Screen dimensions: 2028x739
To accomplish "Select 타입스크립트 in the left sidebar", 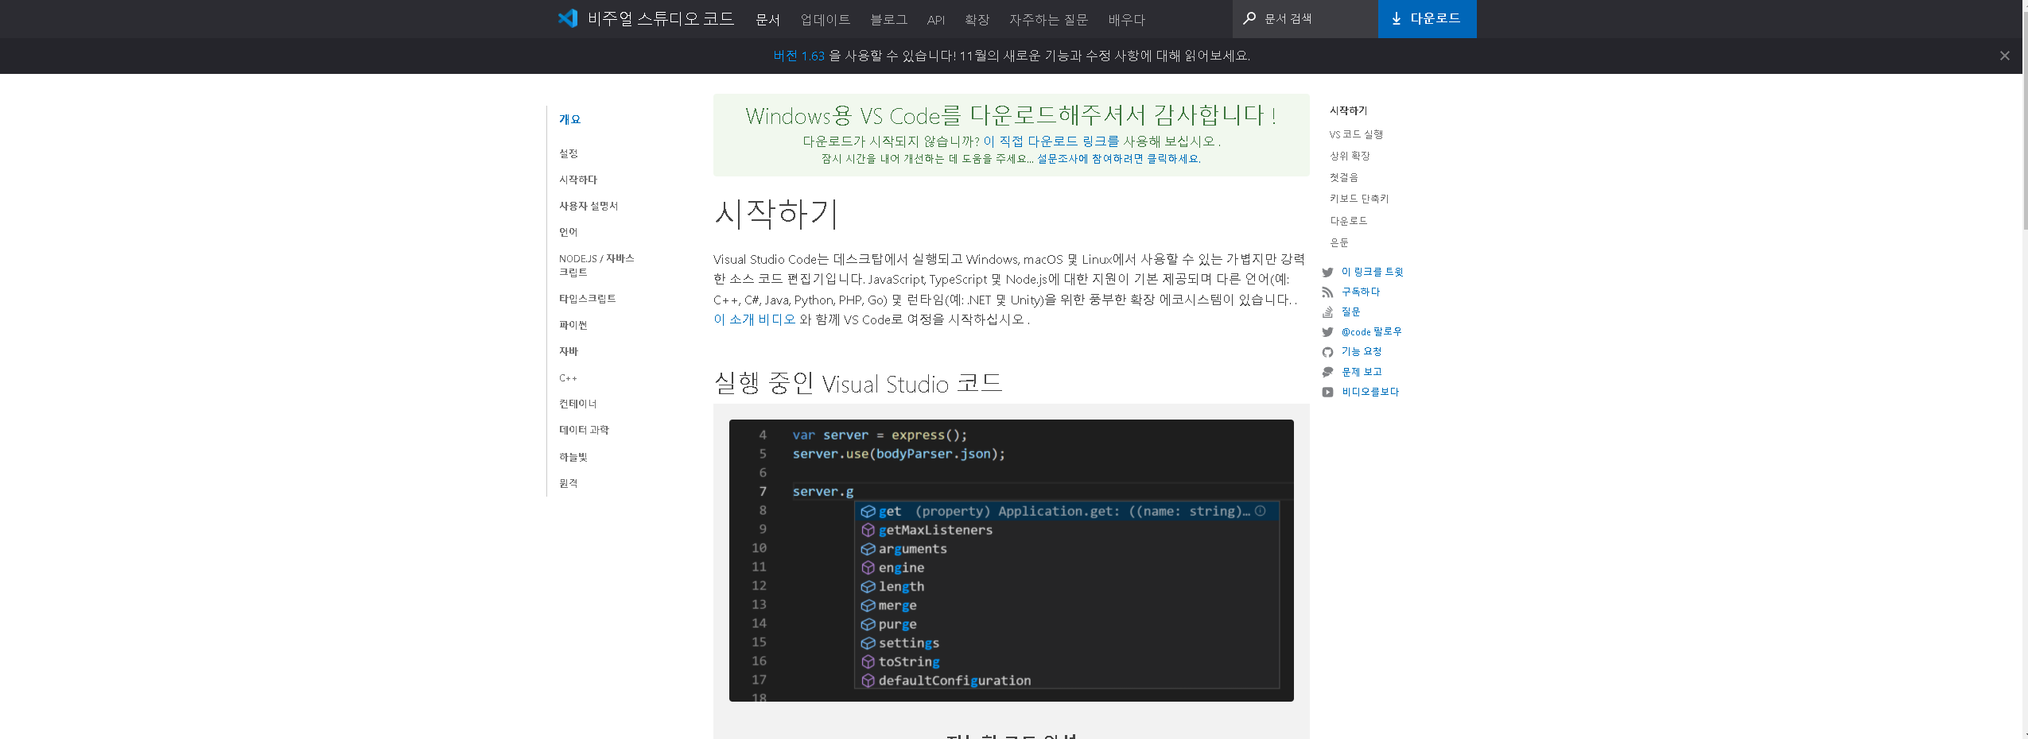I will [x=587, y=299].
